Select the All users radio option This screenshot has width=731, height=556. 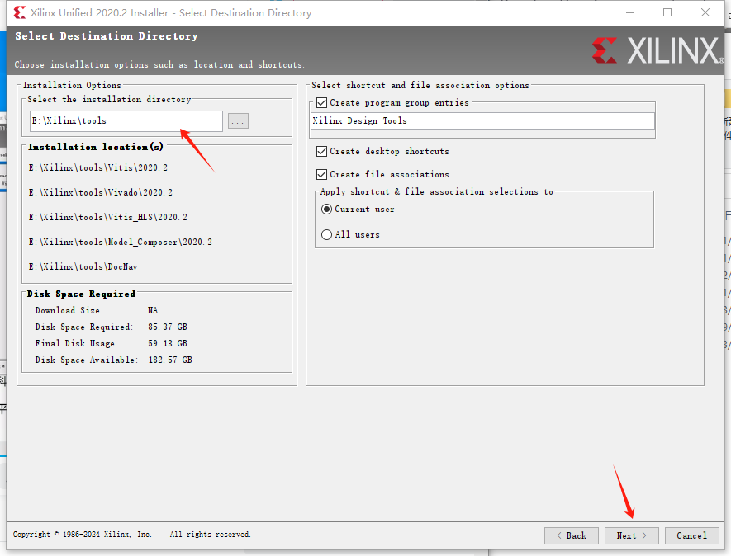[327, 235]
